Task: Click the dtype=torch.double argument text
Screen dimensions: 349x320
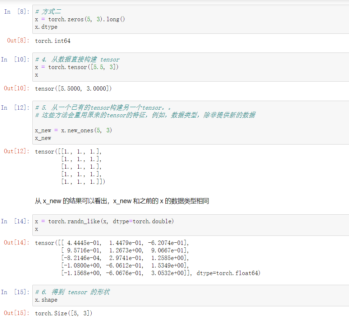Action: 142,221
